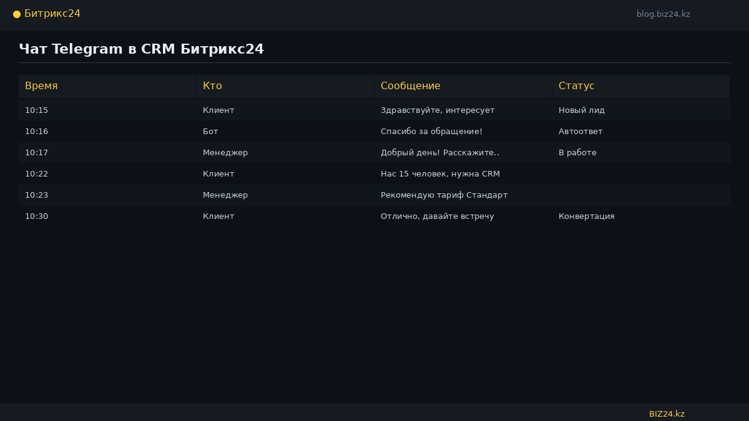This screenshot has height=421, width=749.
Task: Open the blog.biz24.kz link
Action: point(663,14)
